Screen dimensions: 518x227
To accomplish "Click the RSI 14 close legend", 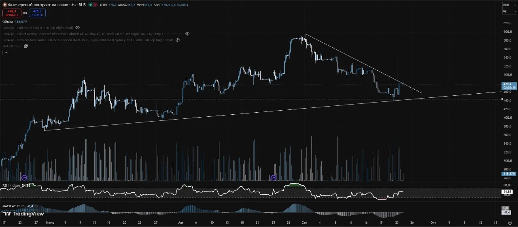I will pyautogui.click(x=11, y=185).
